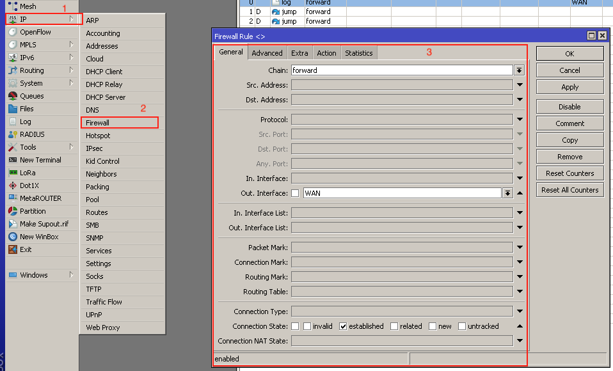Click the Make Supout.rif icon

click(x=13, y=224)
